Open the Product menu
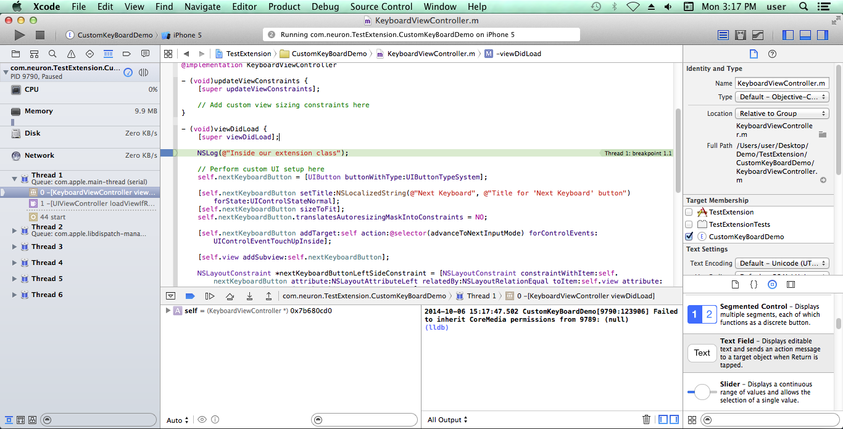843x429 pixels. 284,7
